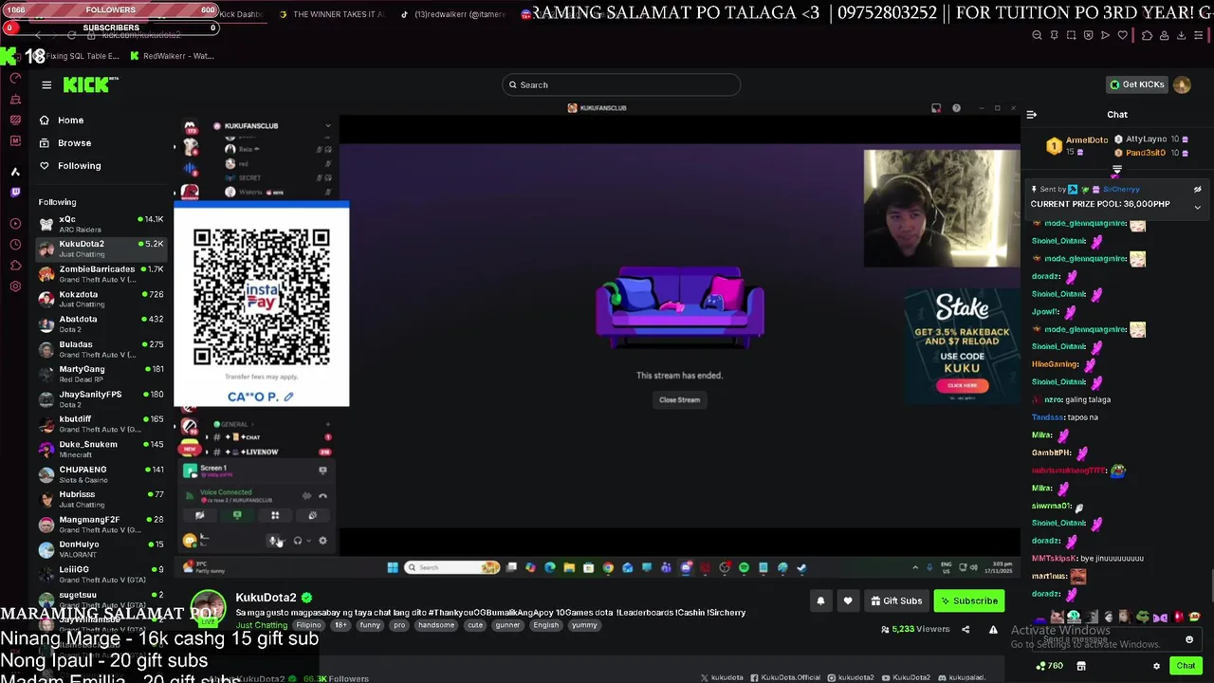The width and height of the screenshot is (1214, 683).
Task: Toggle Discord screen share button
Action: pos(237,516)
